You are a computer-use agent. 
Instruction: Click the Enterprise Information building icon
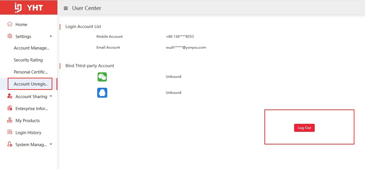coord(10,108)
